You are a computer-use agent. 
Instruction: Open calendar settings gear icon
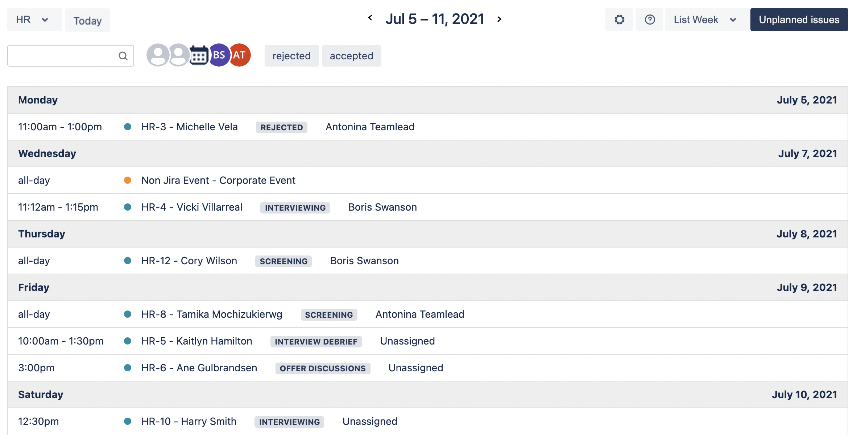pyautogui.click(x=619, y=20)
